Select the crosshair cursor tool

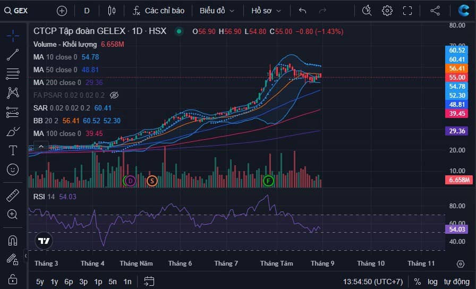tap(13, 36)
